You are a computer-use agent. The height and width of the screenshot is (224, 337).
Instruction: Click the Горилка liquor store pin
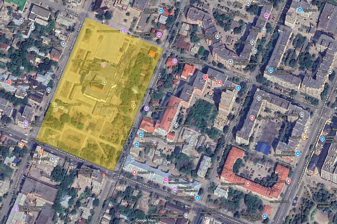(265, 216)
